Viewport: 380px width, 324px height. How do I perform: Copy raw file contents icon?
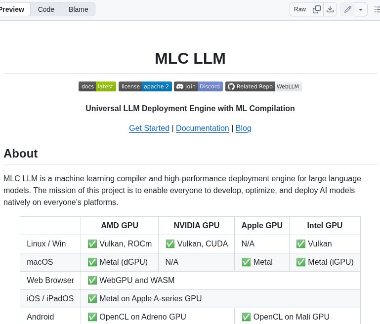pyautogui.click(x=317, y=9)
